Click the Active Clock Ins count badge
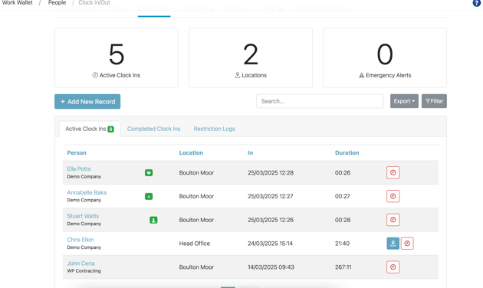 110,129
